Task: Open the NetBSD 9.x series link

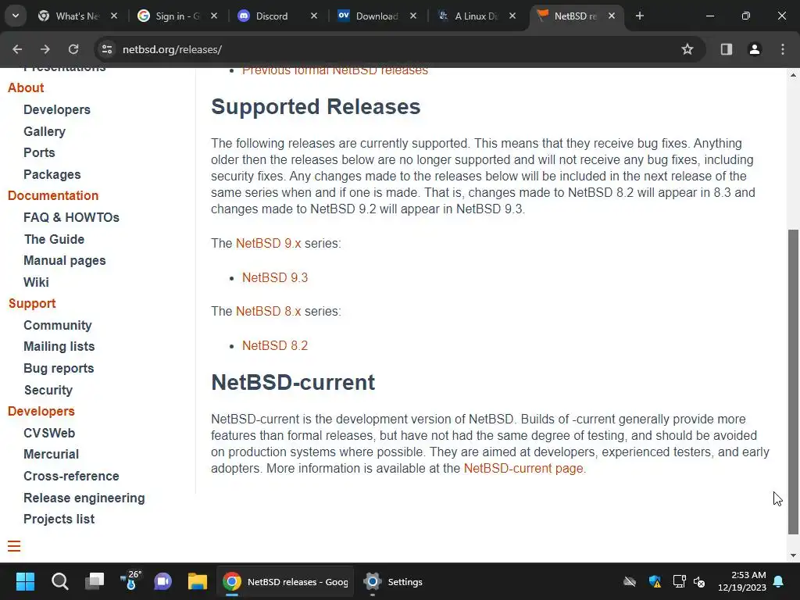Action: click(269, 244)
